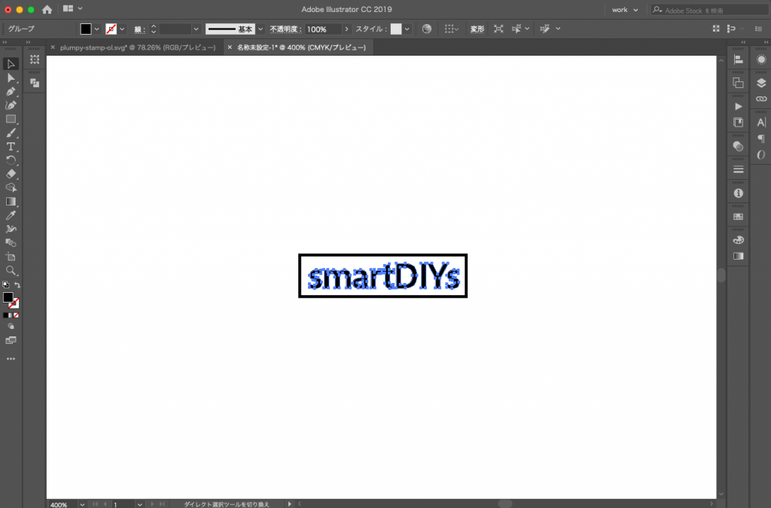The height and width of the screenshot is (508, 771).
Task: Open the arrange documents dropdown
Action: [x=72, y=9]
